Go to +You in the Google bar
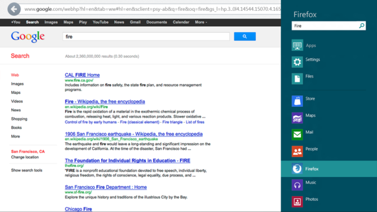377x212 pixels. tap(16, 22)
